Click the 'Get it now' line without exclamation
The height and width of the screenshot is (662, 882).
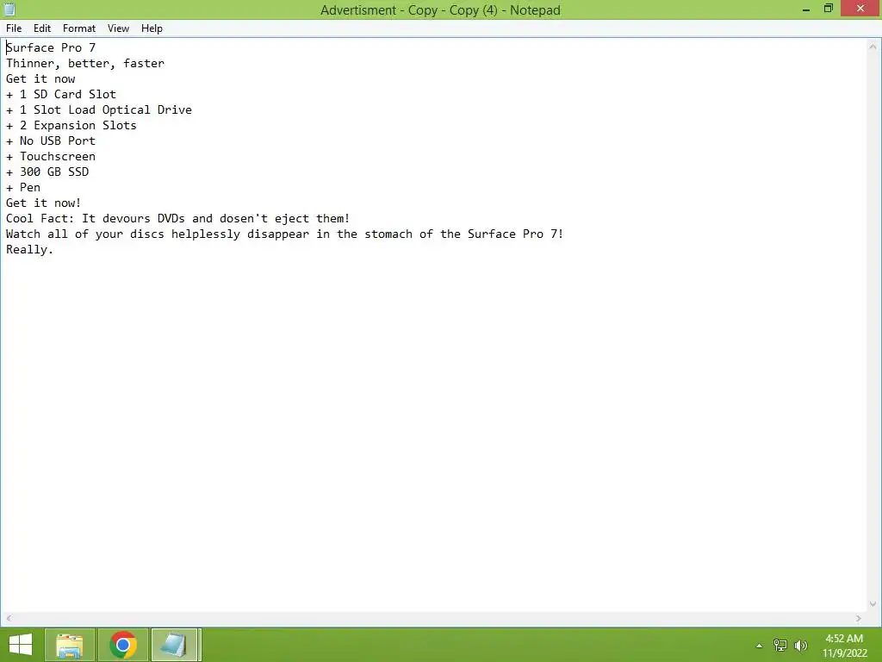[x=40, y=78]
